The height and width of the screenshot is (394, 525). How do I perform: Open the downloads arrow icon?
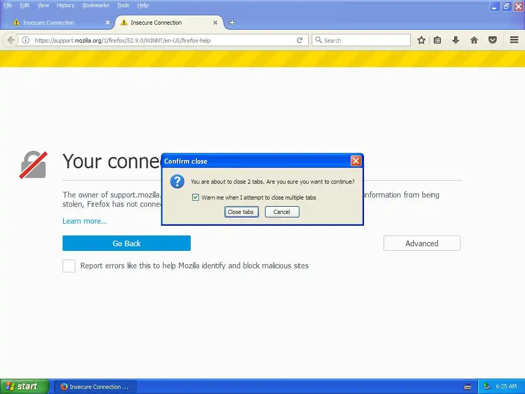[456, 40]
